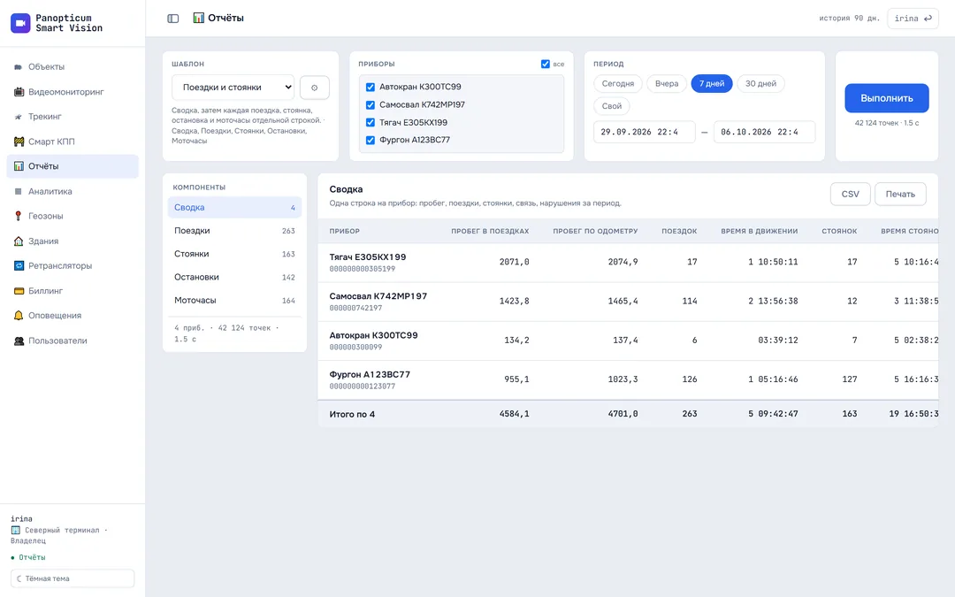Click the Биллинг card icon
Image resolution: width=955 pixels, height=597 pixels.
click(19, 291)
